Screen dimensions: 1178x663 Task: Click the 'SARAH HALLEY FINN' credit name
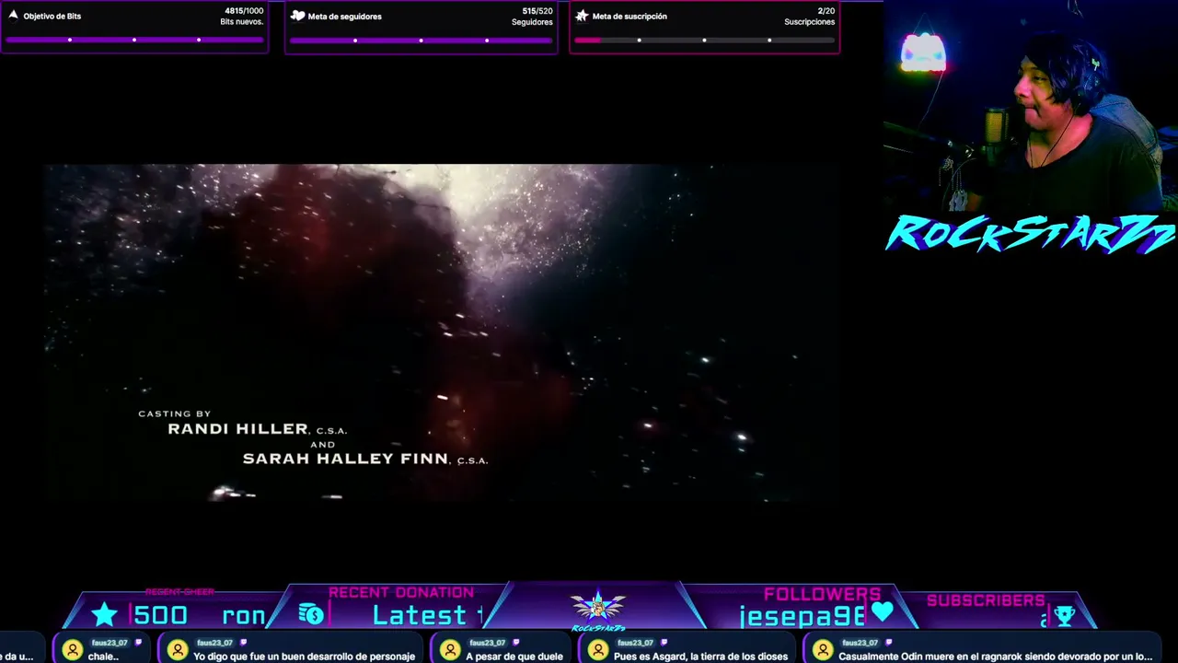pos(345,459)
